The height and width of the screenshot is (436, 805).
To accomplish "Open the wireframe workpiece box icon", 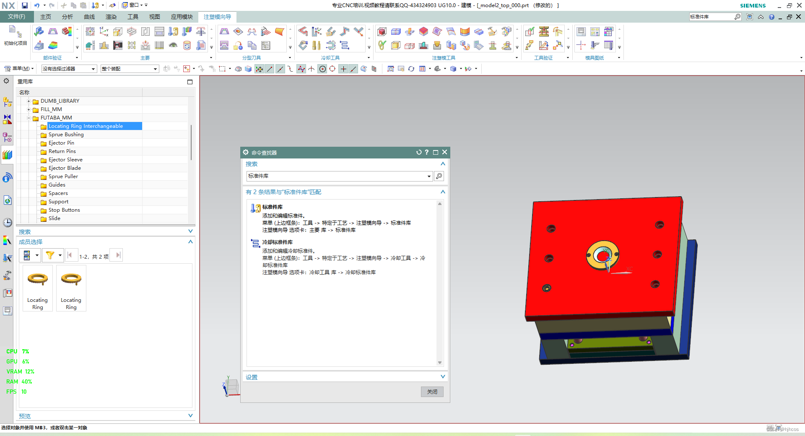I will point(132,31).
